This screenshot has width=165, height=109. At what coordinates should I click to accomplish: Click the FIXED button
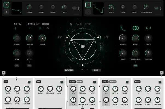click(x=96, y=70)
